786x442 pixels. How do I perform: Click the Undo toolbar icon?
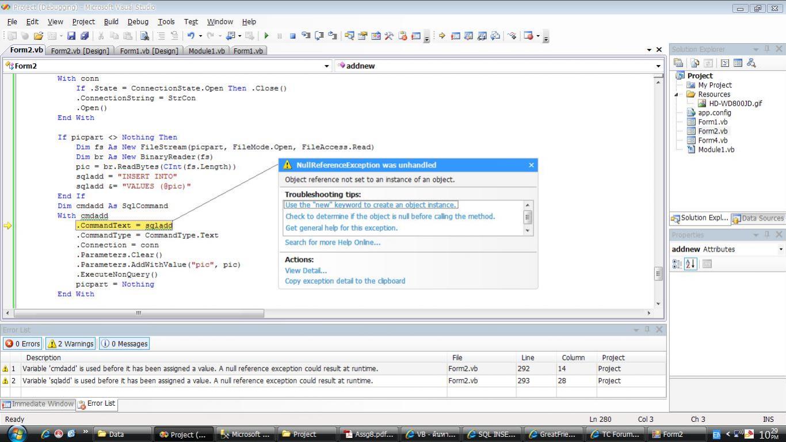[190, 36]
